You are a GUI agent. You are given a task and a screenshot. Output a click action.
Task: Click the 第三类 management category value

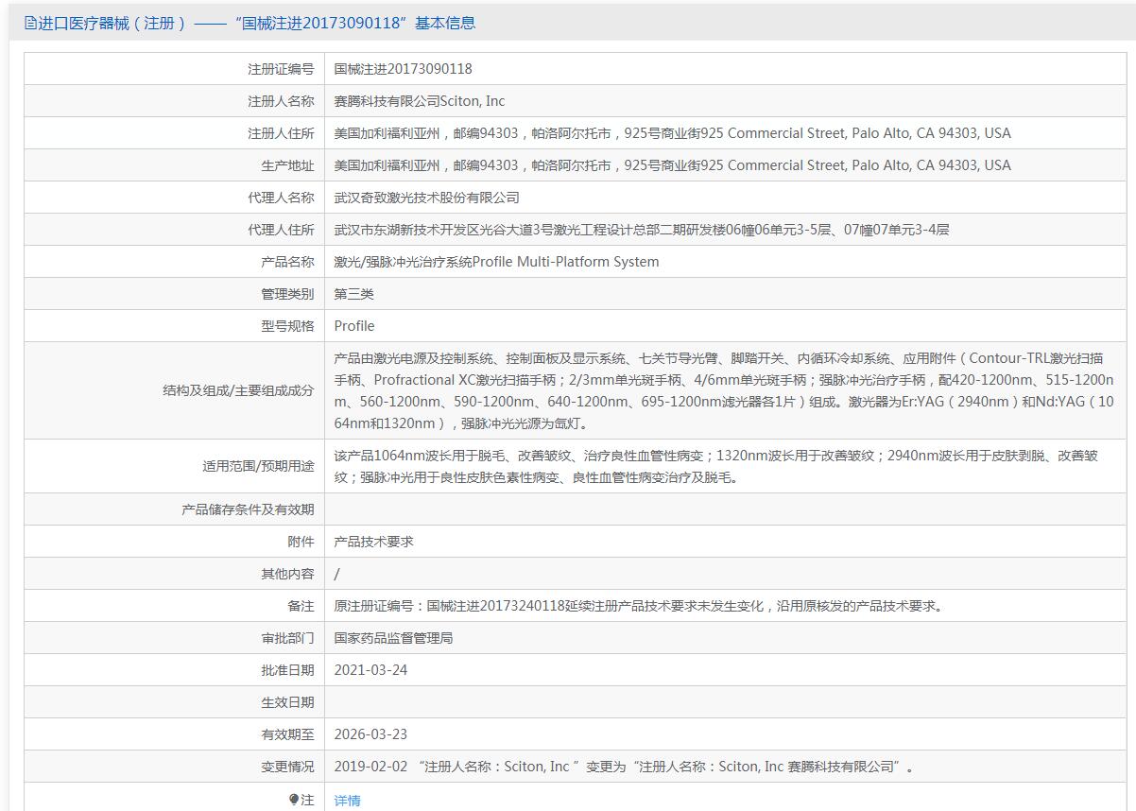(354, 294)
